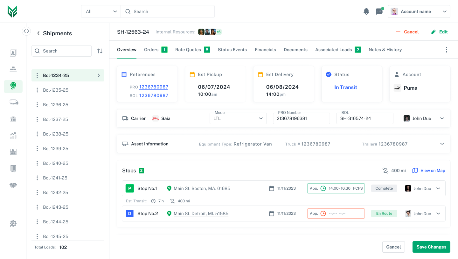Viewport: 458px width, 259px height.
Task: Open the PRO 1236780987 reference link
Action: (x=154, y=87)
